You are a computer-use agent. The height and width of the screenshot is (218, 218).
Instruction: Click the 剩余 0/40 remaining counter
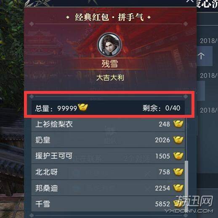(161, 108)
